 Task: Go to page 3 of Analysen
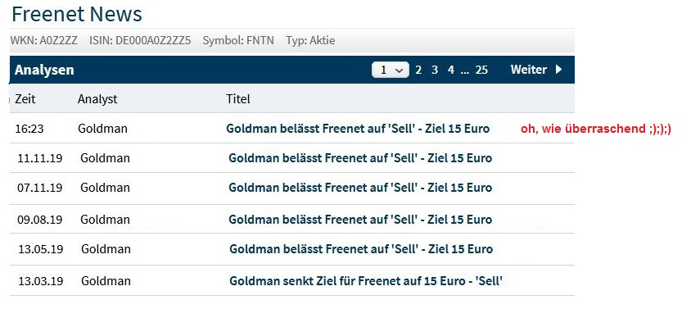coord(435,70)
